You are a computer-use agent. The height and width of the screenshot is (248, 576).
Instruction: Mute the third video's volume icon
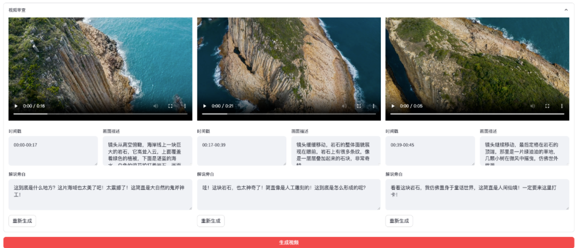coord(533,106)
